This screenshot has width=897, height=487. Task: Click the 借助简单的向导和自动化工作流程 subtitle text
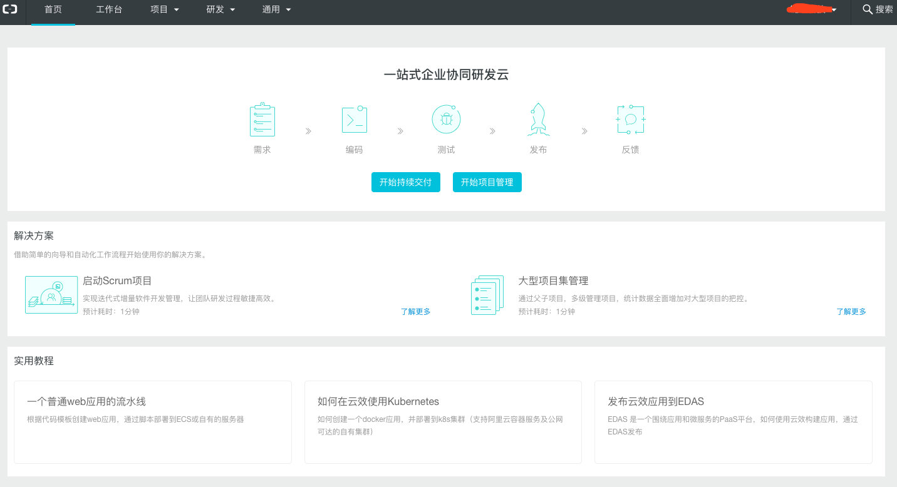click(x=110, y=255)
